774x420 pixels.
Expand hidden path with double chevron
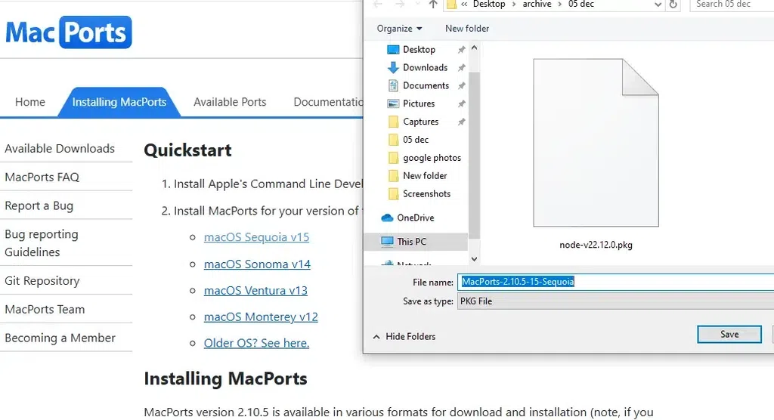coord(464,5)
